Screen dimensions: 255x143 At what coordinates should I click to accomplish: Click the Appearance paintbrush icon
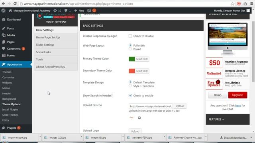4,64
